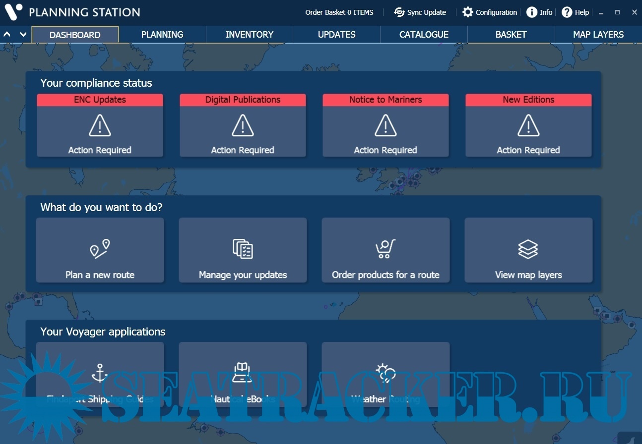Open Configuration gear icon
The width and height of the screenshot is (642, 444).
pos(467,12)
